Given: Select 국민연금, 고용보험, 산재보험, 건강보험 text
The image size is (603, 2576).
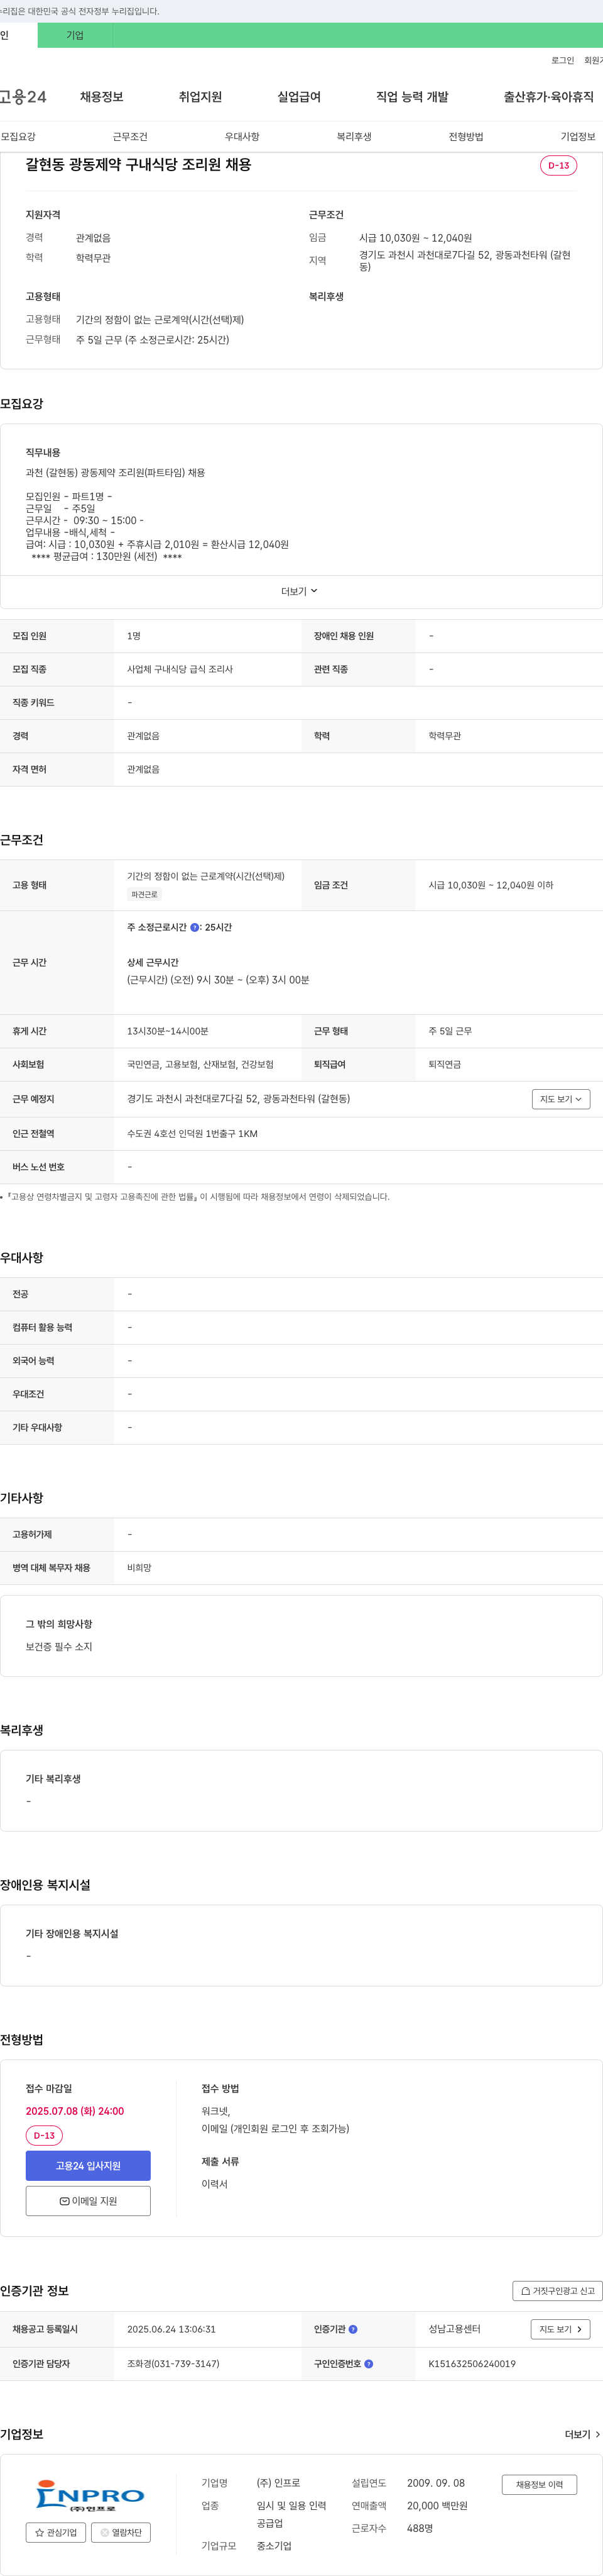Looking at the screenshot, I should [x=200, y=1065].
